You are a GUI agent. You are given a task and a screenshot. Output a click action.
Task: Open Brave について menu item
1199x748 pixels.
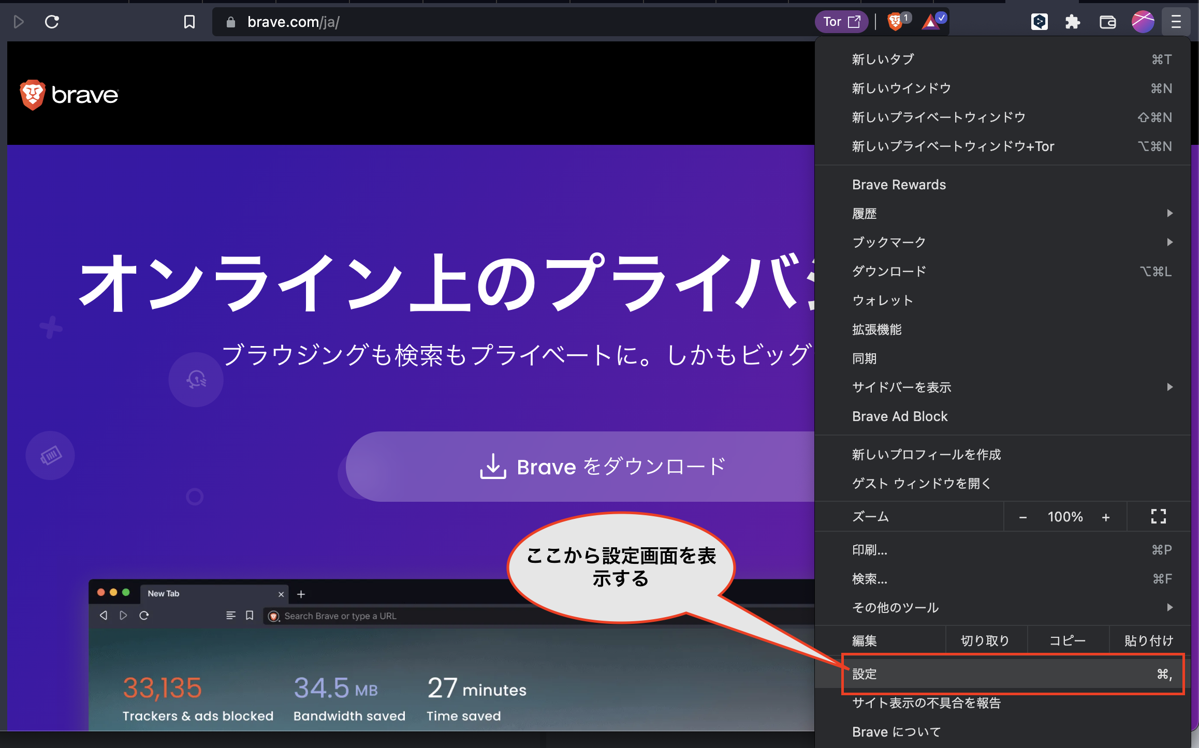[x=1003, y=732]
